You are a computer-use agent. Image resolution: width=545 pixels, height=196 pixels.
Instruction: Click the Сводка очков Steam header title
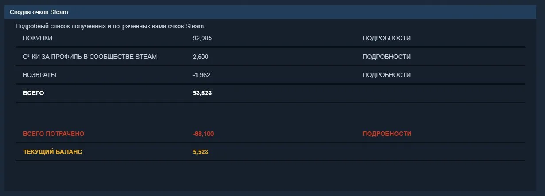39,12
